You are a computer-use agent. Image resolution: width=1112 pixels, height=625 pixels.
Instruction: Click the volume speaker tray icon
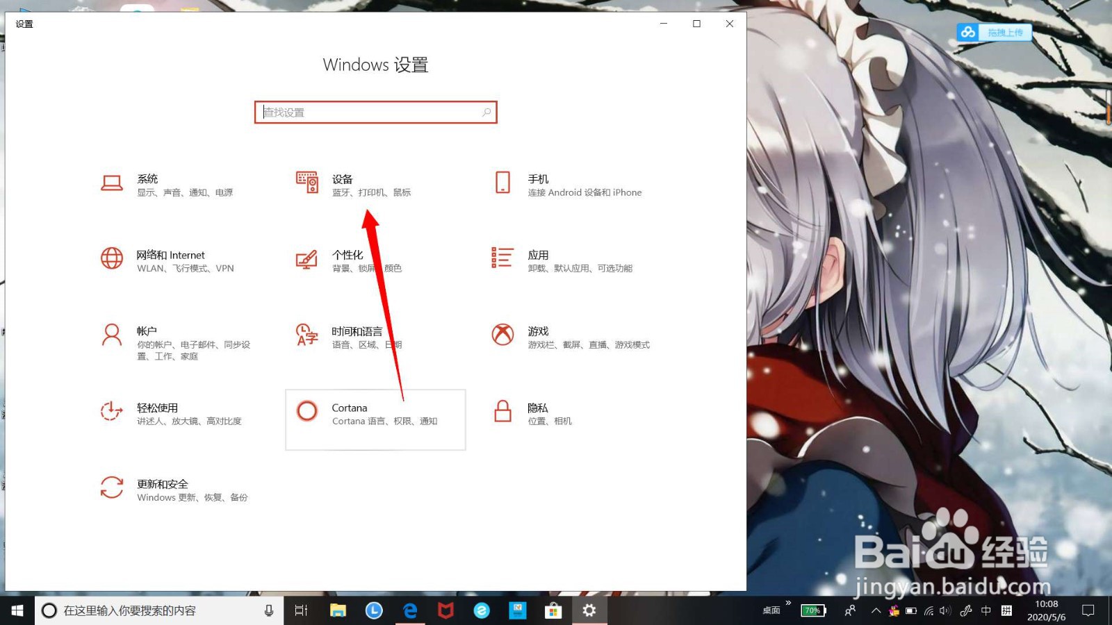(x=945, y=610)
